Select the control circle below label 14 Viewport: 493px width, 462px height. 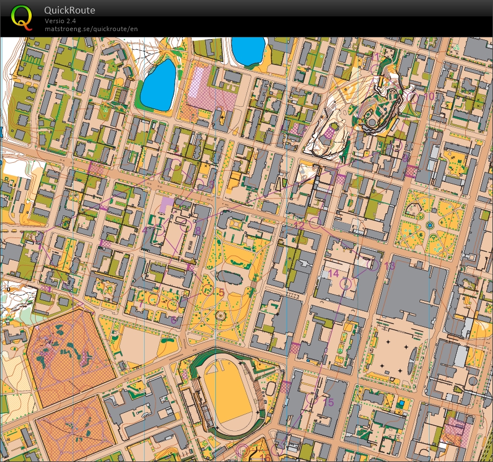345,284
